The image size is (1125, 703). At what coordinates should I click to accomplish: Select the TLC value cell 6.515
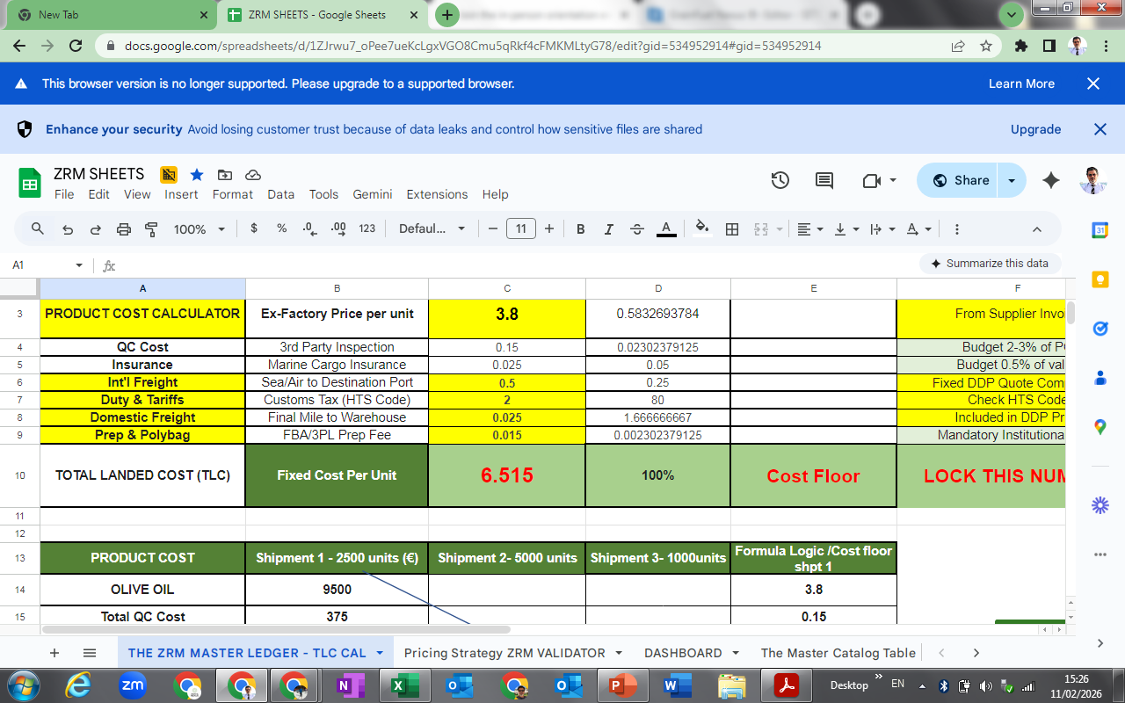coord(507,475)
